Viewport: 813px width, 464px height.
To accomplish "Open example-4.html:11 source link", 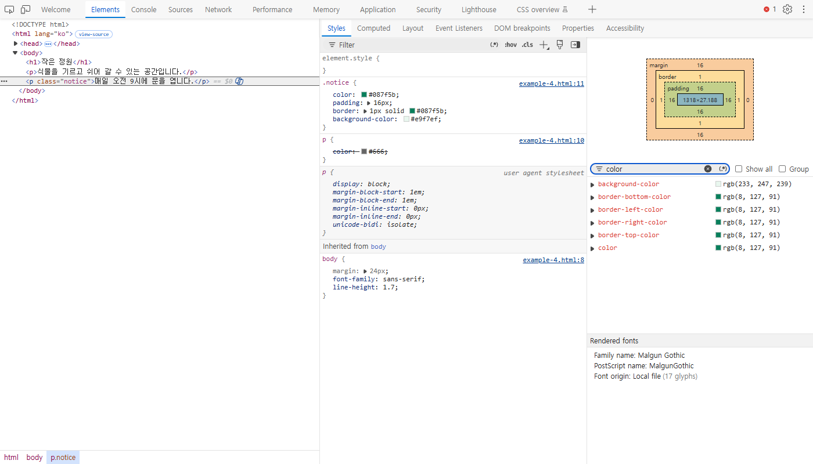I will pyautogui.click(x=552, y=84).
